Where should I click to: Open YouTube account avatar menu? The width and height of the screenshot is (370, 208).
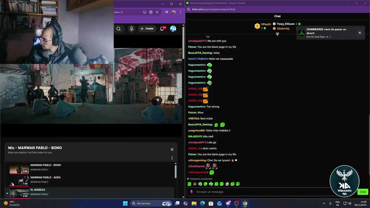tap(173, 29)
